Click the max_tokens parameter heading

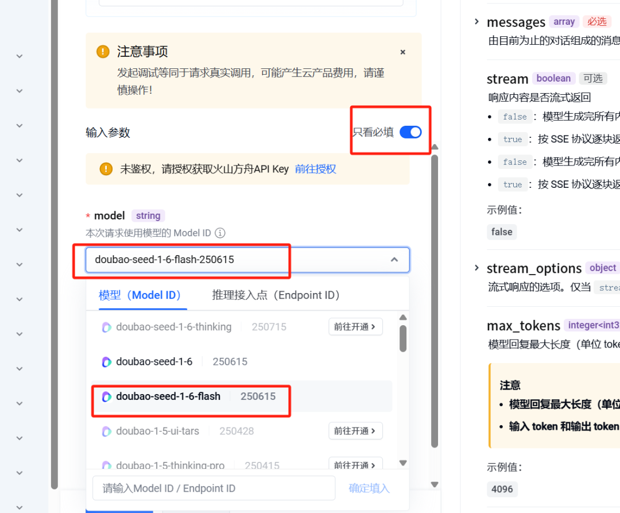tap(524, 326)
